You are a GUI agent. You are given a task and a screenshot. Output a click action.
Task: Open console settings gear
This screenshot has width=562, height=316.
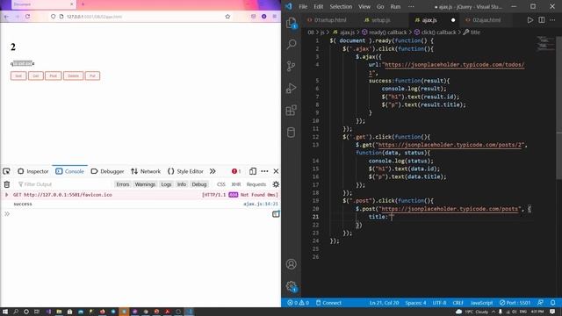point(276,184)
